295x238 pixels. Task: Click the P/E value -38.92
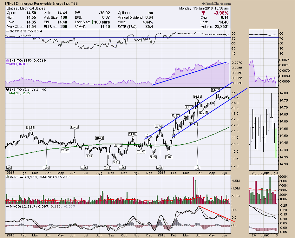tap(104, 13)
